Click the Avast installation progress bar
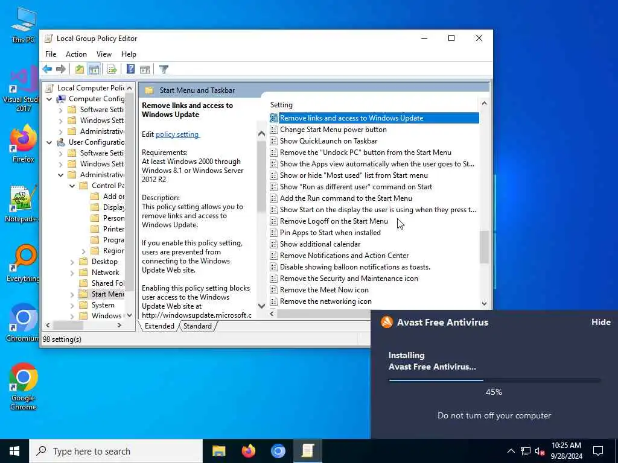 coord(494,380)
